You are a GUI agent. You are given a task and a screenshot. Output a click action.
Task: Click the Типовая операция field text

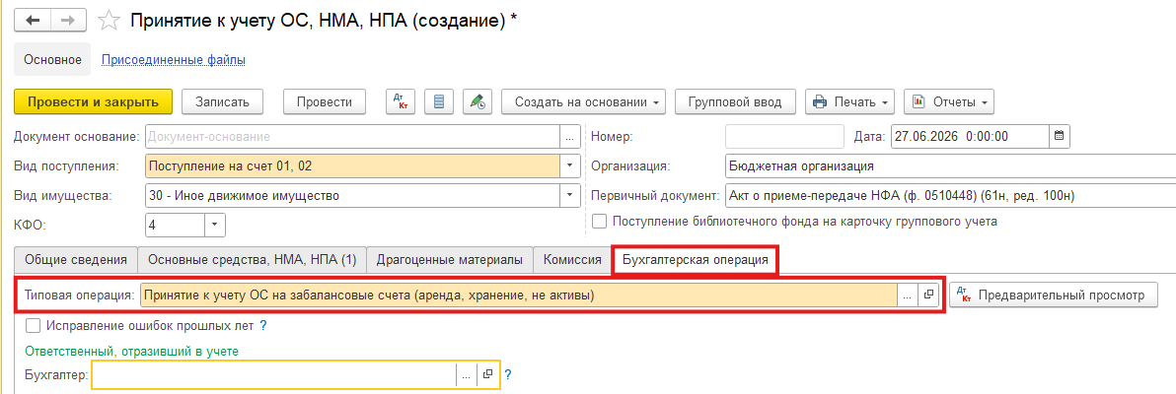pos(519,295)
